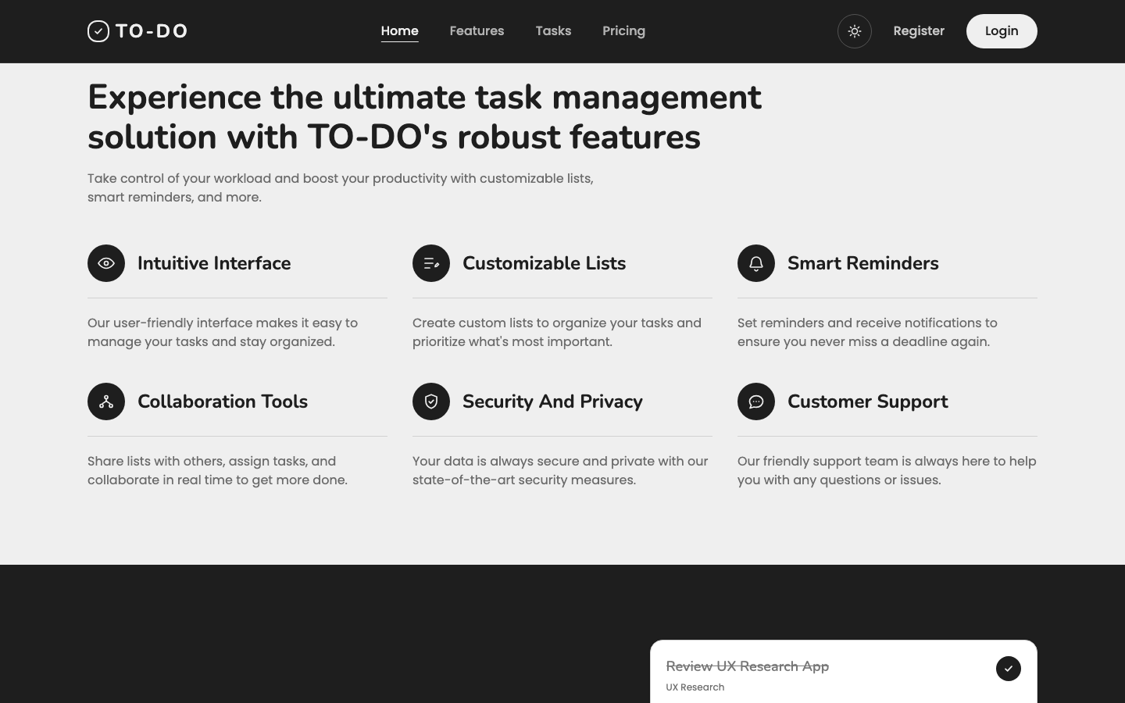
Task: Click the Security And Privacy heading
Action: [552, 401]
